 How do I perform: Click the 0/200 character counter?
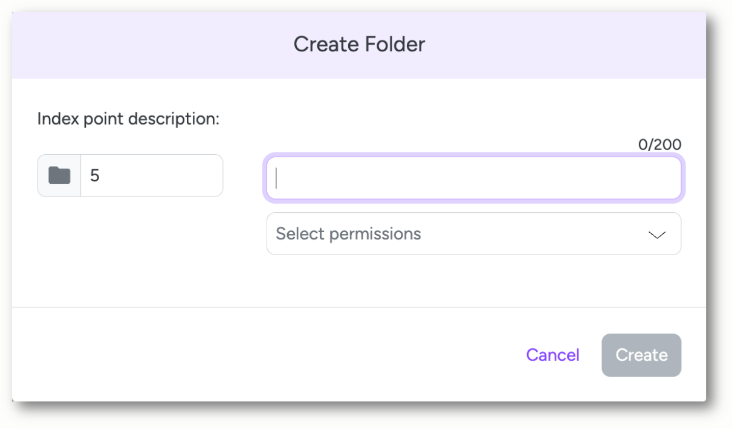[x=659, y=144]
